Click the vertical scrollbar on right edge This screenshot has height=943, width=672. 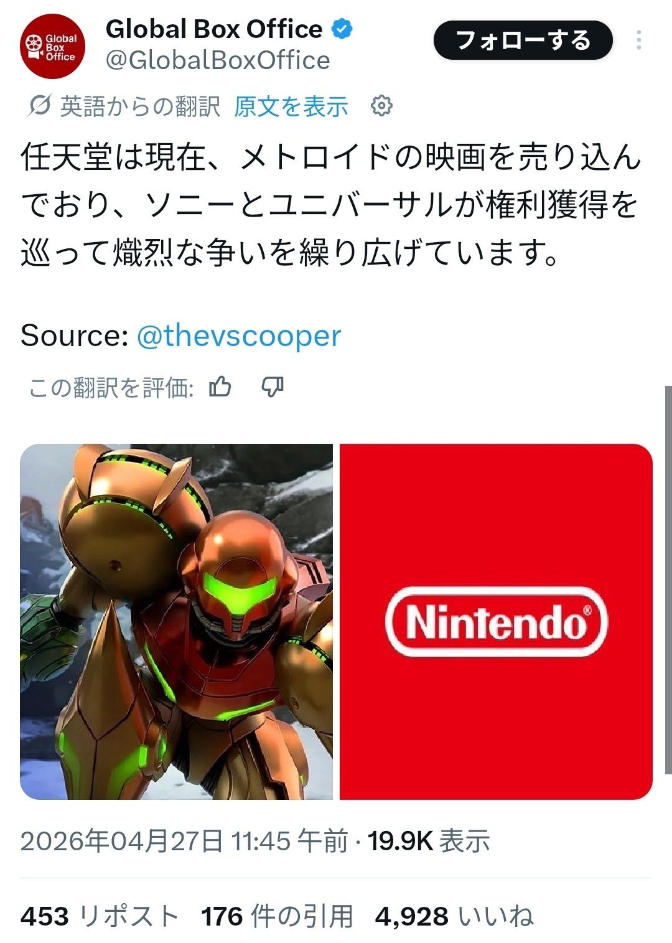(668, 579)
